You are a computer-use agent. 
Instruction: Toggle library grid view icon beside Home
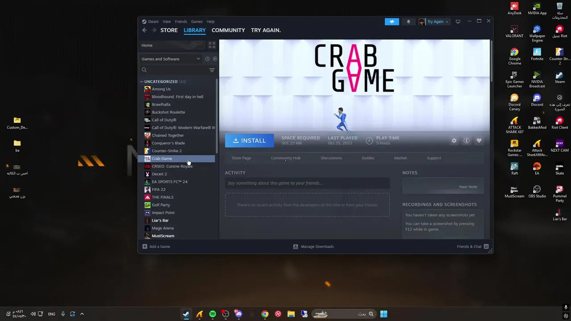click(212, 45)
